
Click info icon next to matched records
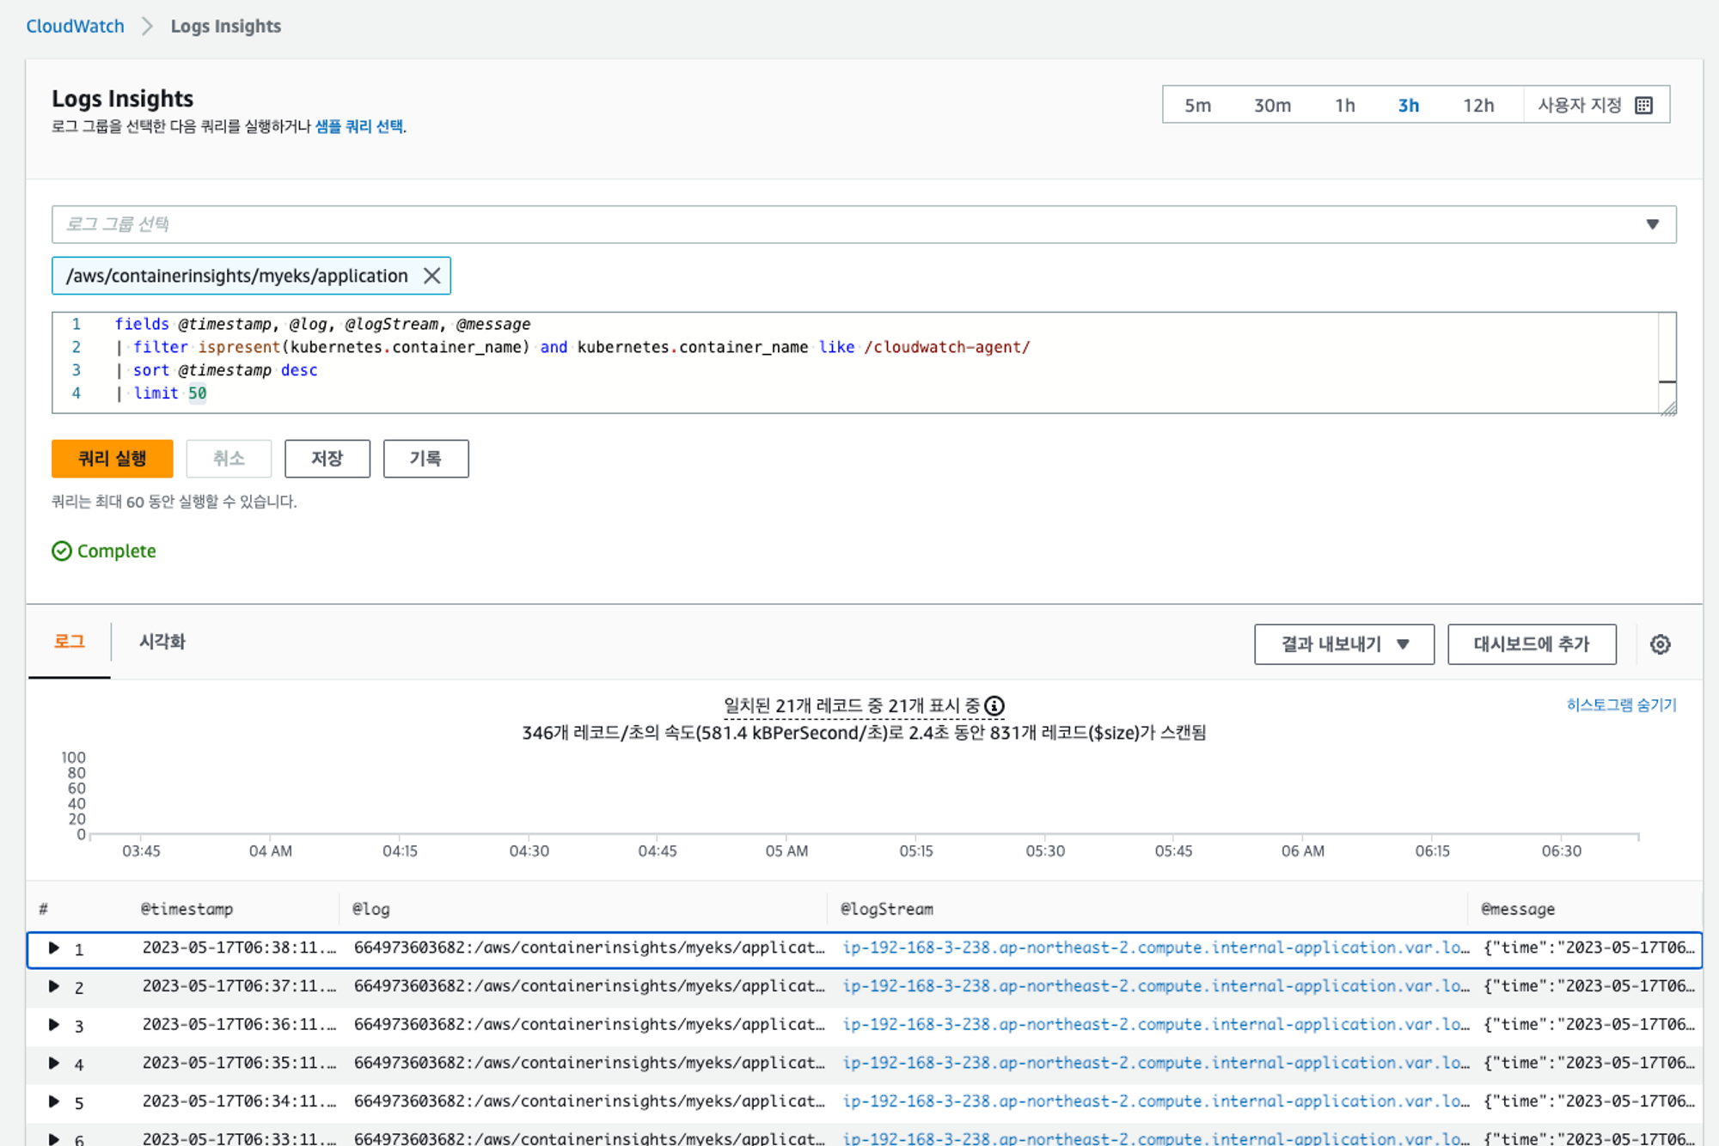pos(994,706)
